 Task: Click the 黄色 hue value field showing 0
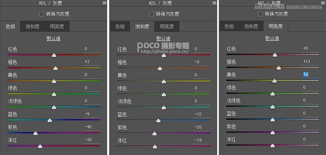click(92, 75)
